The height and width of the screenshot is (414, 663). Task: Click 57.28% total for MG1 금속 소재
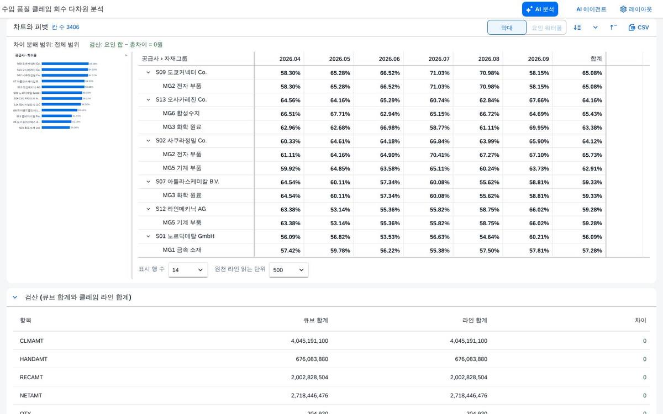pyautogui.click(x=592, y=251)
